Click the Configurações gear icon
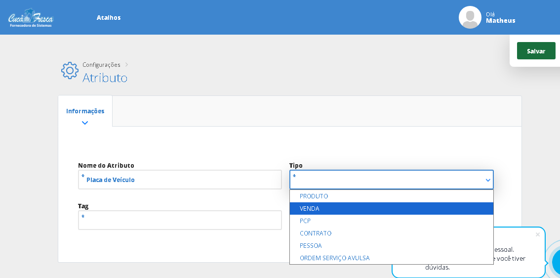 click(70, 70)
